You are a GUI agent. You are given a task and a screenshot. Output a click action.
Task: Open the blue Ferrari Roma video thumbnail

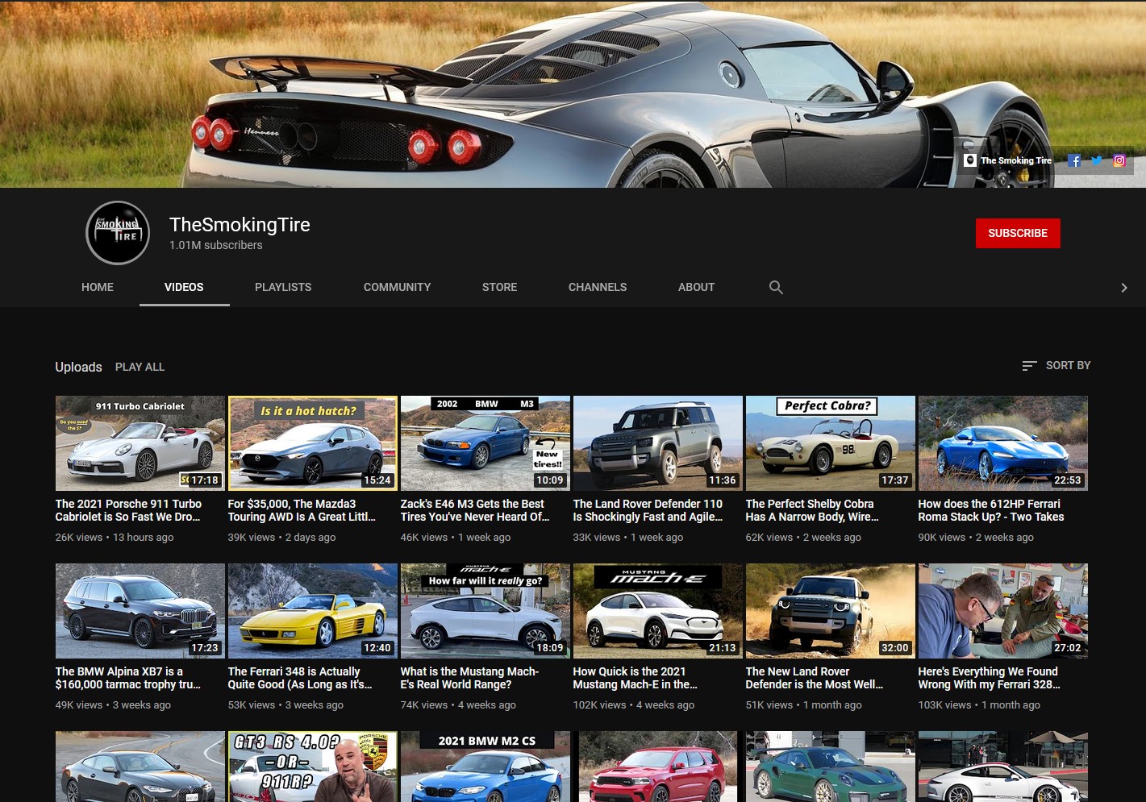tap(1002, 443)
